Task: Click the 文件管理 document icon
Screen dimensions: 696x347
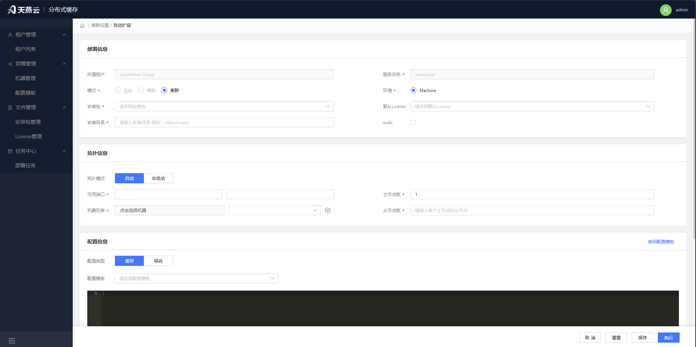Action: click(x=10, y=107)
